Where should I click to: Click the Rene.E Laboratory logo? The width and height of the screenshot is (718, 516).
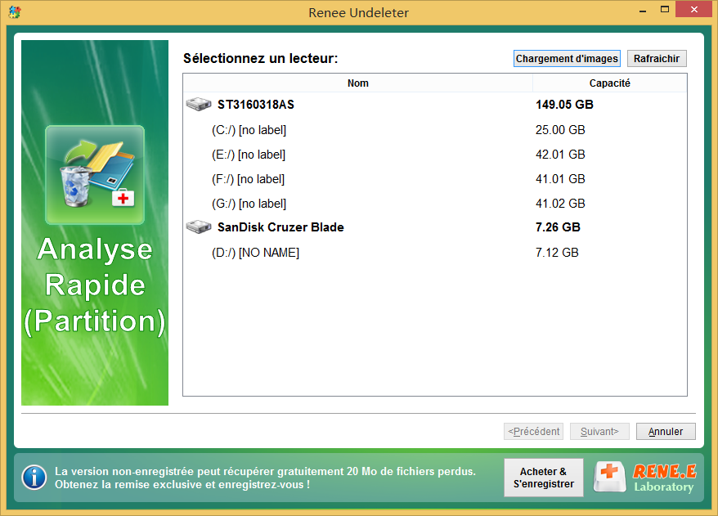pyautogui.click(x=645, y=478)
